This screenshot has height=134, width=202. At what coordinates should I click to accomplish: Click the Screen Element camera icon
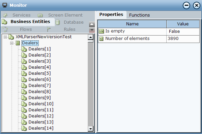[x=40, y=15]
